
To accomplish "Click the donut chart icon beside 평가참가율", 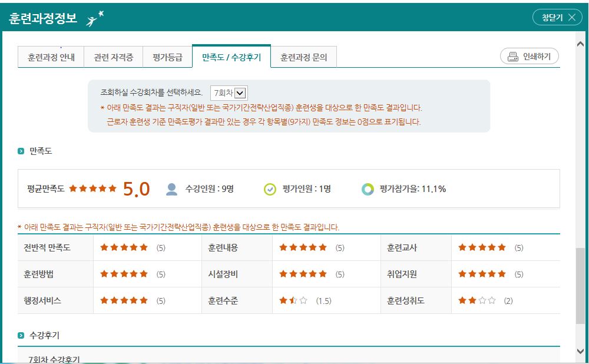I will point(368,189).
